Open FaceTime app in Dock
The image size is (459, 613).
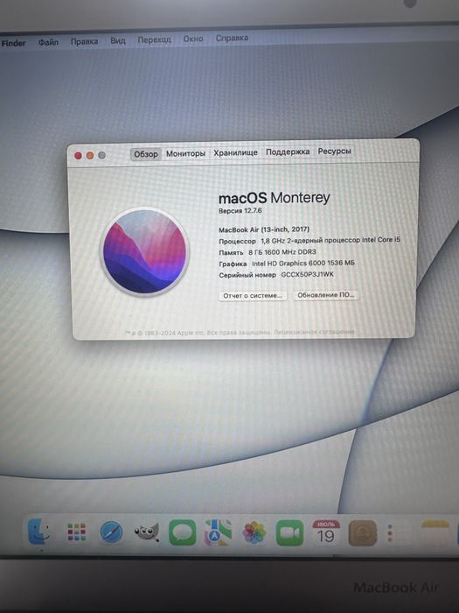(289, 532)
